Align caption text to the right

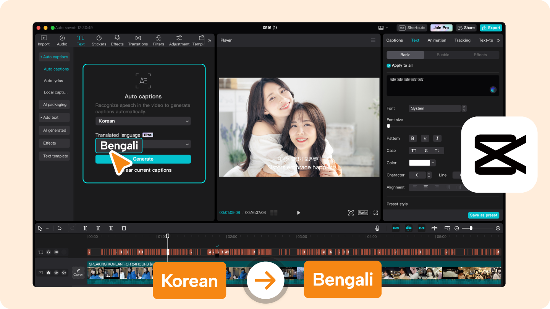[437, 187]
